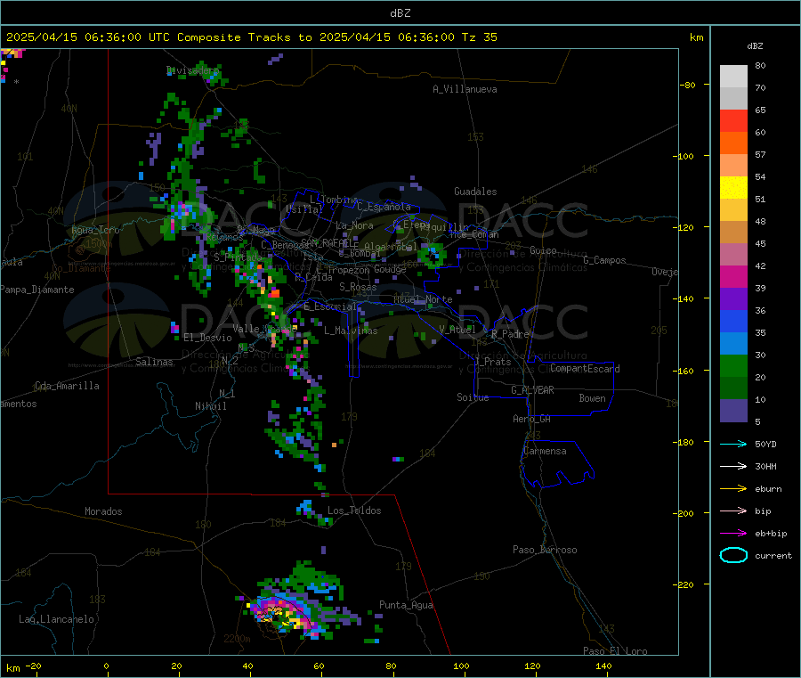801x678 pixels.
Task: Click the Divisadero label near top
Action: pyautogui.click(x=192, y=70)
